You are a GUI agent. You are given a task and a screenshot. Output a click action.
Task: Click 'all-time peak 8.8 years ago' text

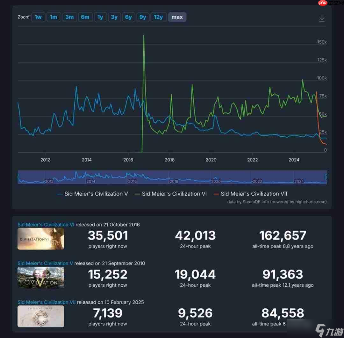pos(283,246)
